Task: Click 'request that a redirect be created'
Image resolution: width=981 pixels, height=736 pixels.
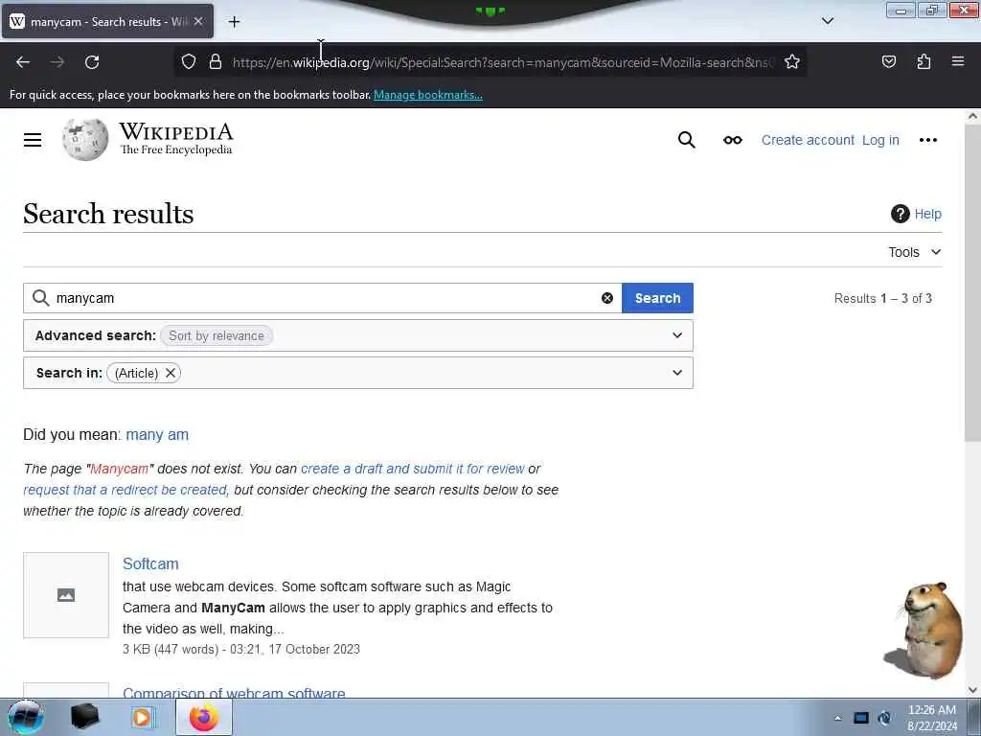Action: coord(125,490)
